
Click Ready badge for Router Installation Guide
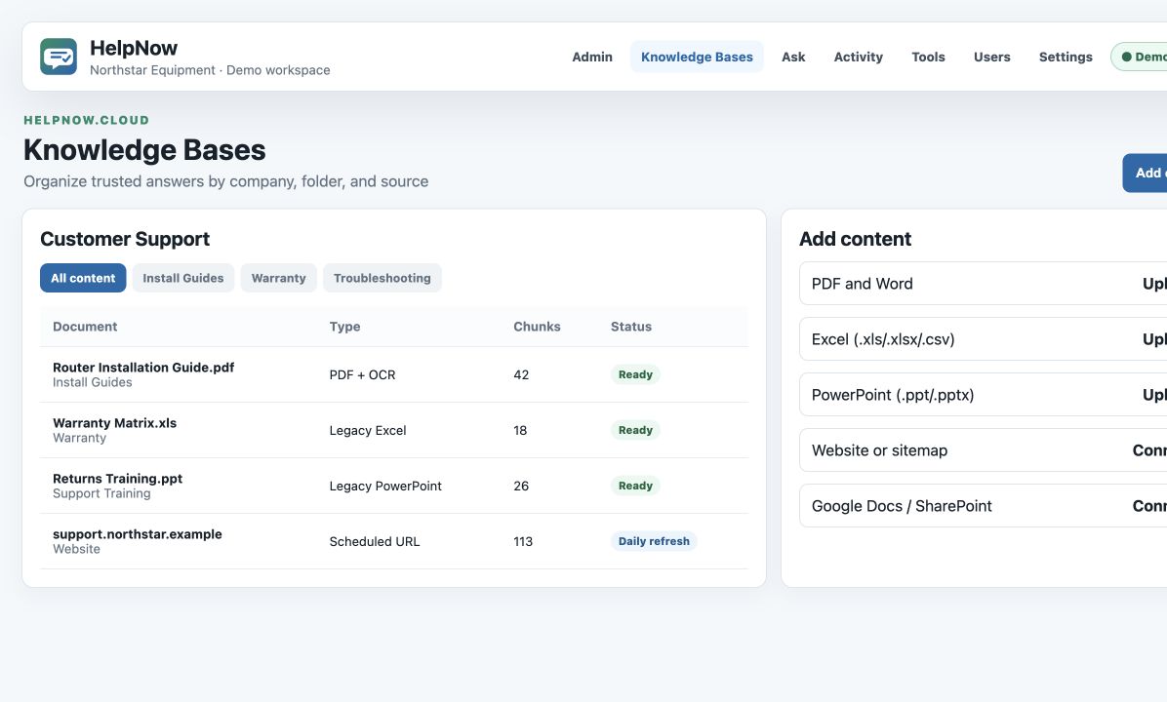pyautogui.click(x=635, y=374)
